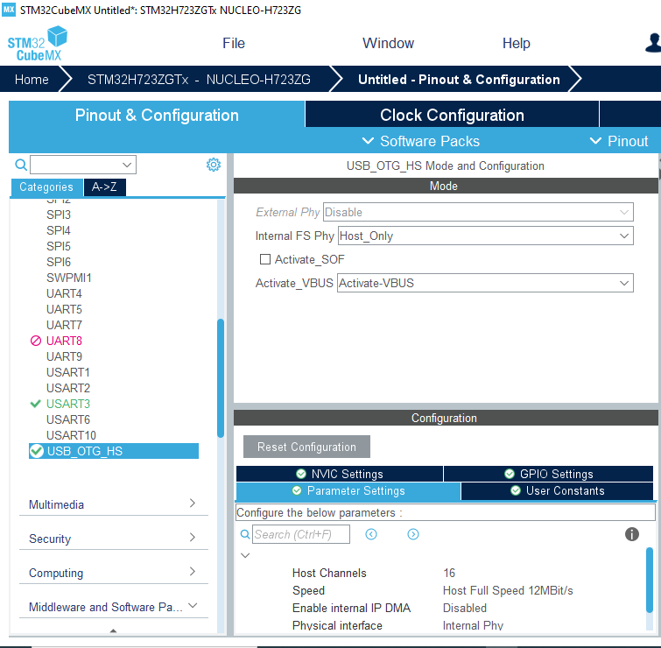This screenshot has height=648, width=661.
Task: Click the USART3 green checkmark icon
Action: click(35, 404)
